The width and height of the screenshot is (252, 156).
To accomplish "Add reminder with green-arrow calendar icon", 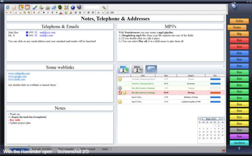I will [123, 69].
